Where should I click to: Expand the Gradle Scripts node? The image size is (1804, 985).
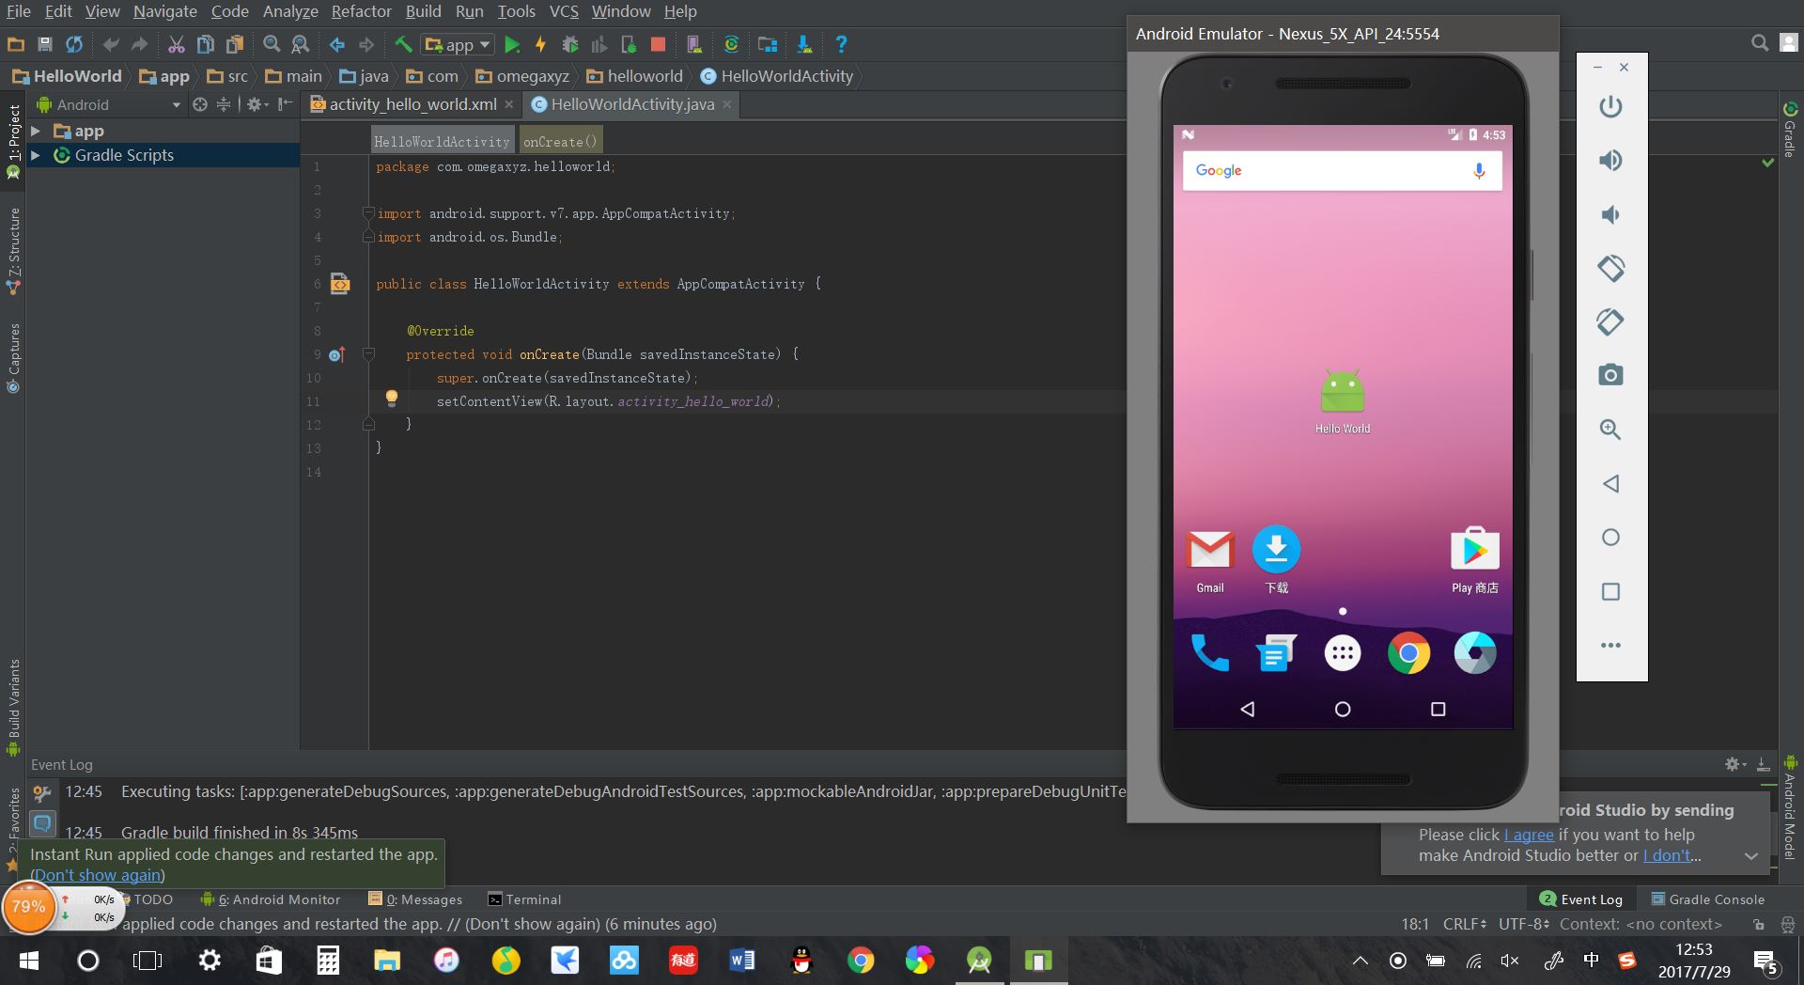[x=37, y=155]
